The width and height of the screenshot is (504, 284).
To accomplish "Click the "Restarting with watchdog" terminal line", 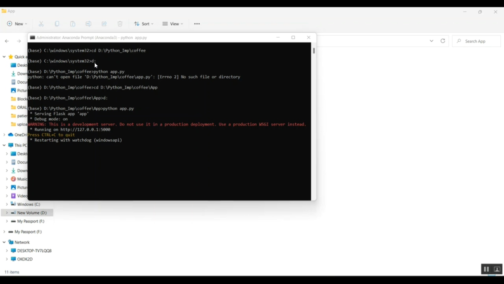I will pyautogui.click(x=76, y=140).
